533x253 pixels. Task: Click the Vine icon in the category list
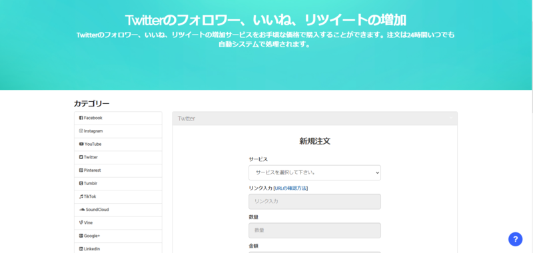click(81, 223)
